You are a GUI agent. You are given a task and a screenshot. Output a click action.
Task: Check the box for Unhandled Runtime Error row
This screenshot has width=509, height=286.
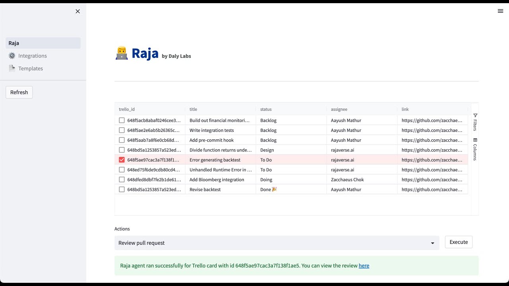coord(122,170)
